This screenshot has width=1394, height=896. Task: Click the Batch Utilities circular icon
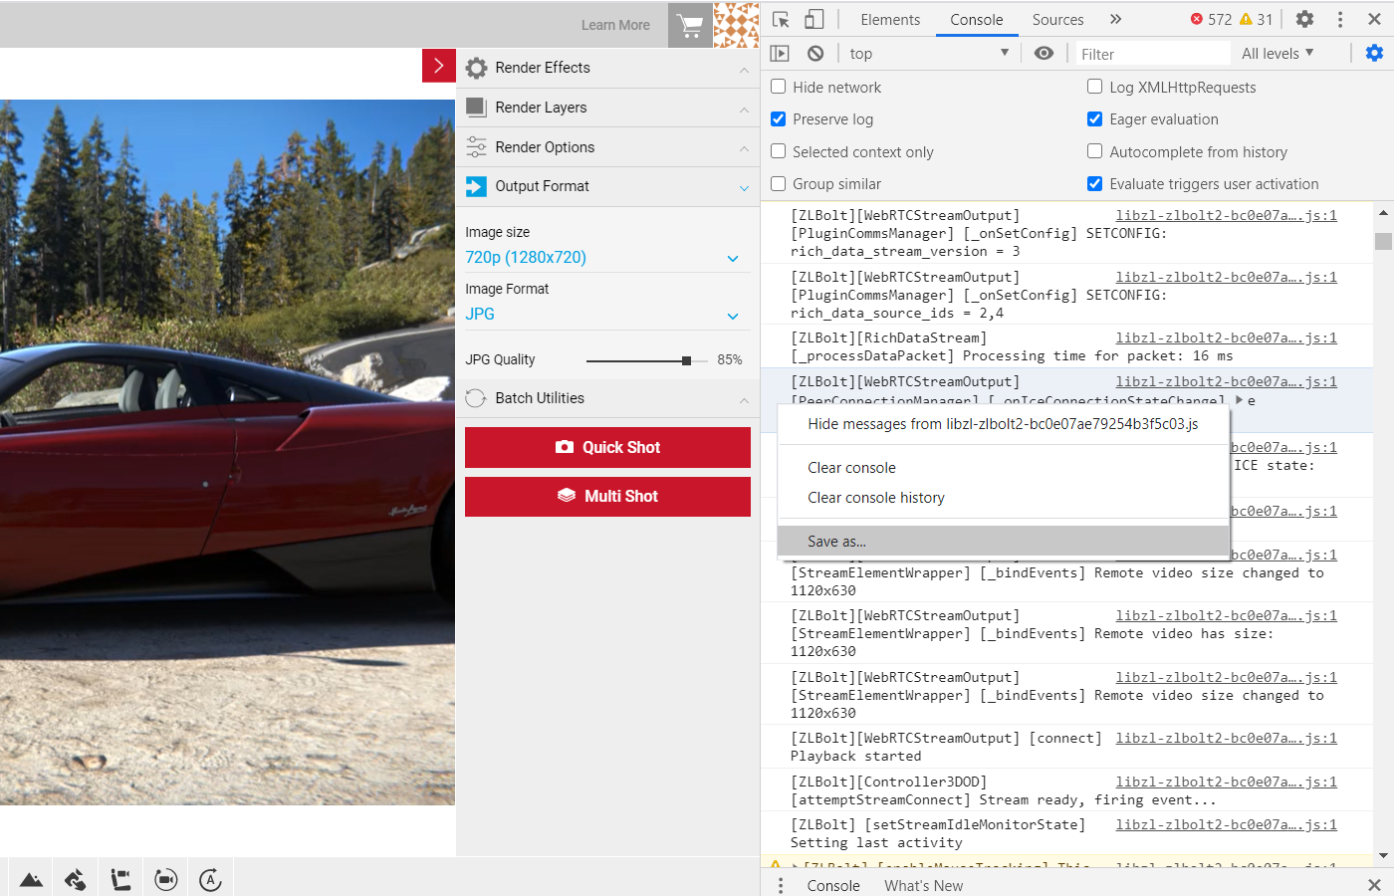pos(477,398)
